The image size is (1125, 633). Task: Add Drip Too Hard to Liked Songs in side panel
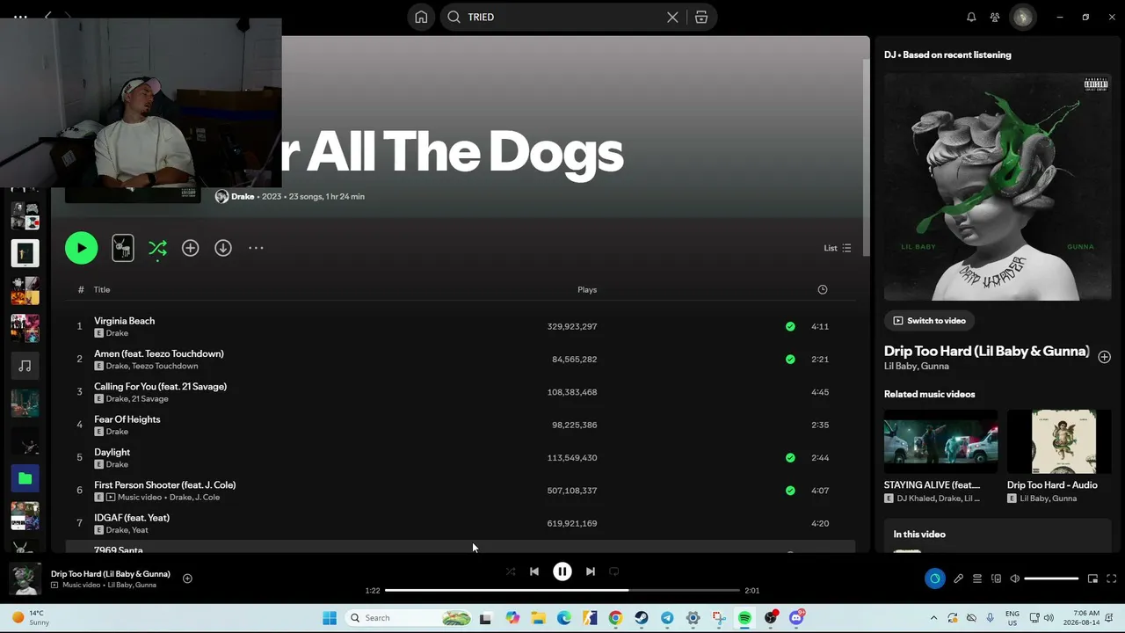coord(1104,357)
